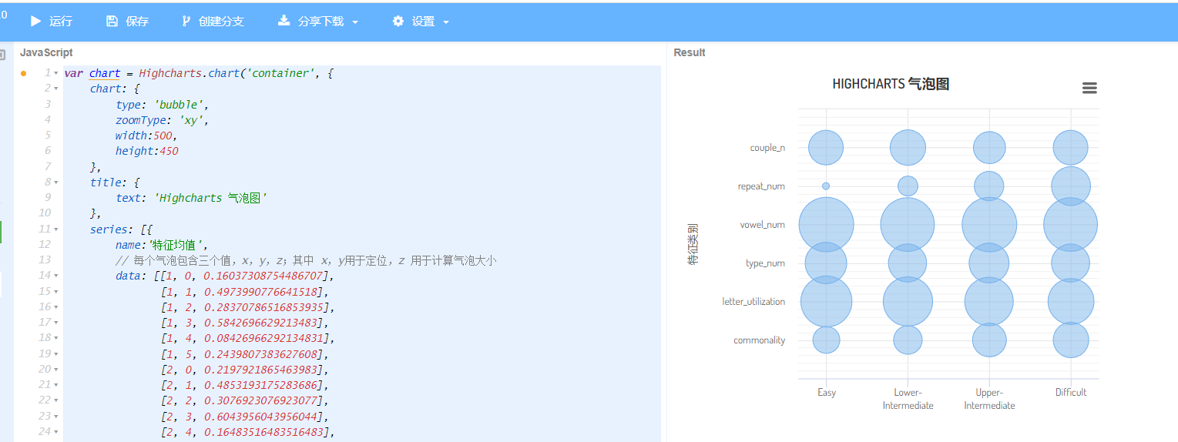Open the 设置 settings dropdown

coord(421,22)
